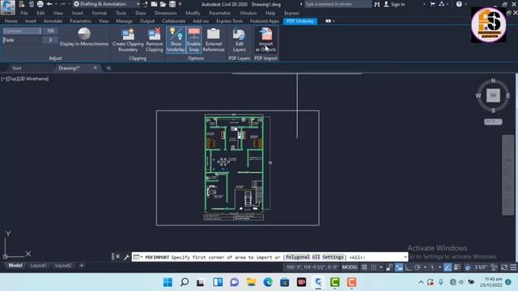Select the PDF Underlay ribbon tab

coord(300,21)
